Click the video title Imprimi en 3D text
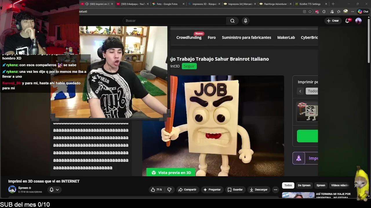Viewport: 371px width, 208px height. 44,181
